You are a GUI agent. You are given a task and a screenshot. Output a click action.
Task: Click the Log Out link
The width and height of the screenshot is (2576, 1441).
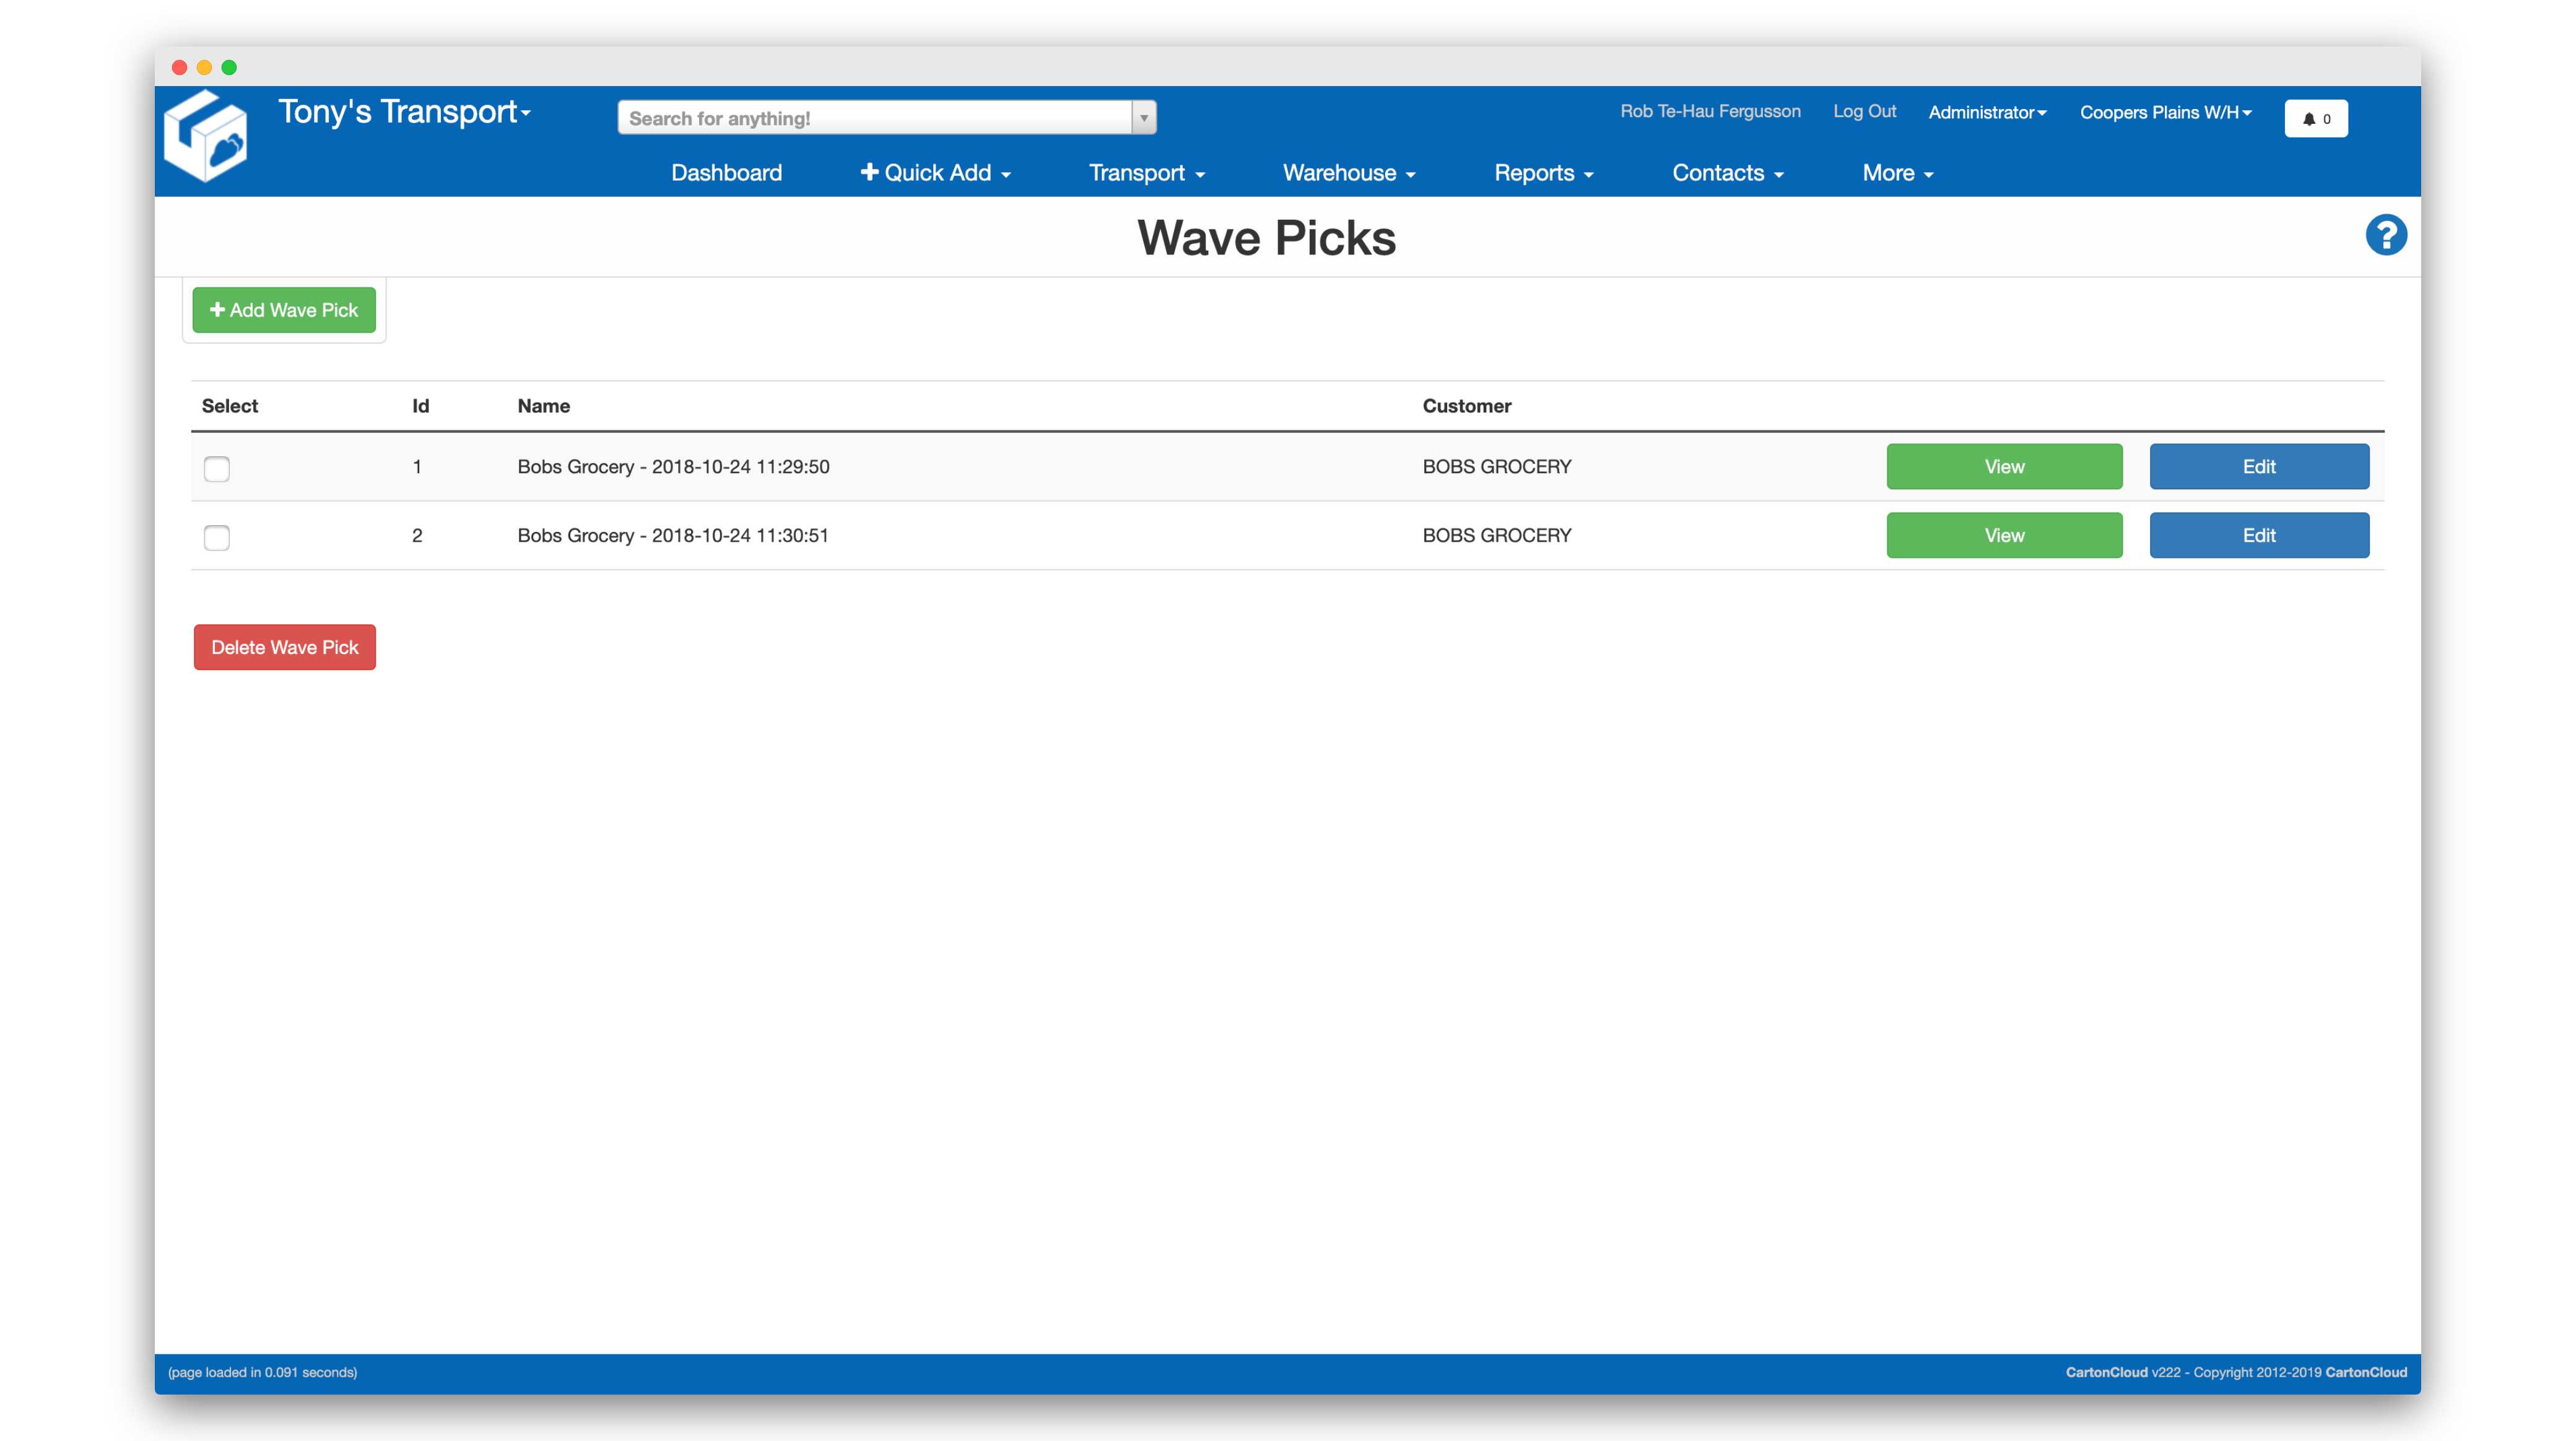pyautogui.click(x=1864, y=112)
